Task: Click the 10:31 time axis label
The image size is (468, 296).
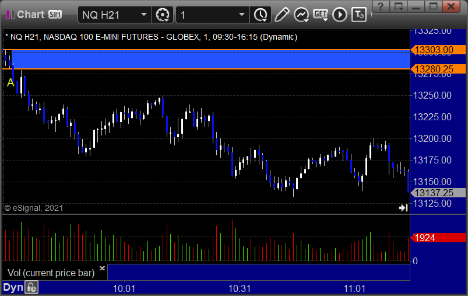Action: (x=240, y=288)
